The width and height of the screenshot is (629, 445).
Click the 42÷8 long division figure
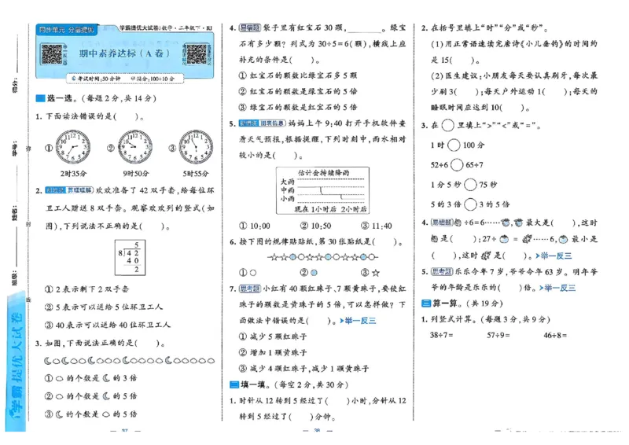(x=130, y=258)
